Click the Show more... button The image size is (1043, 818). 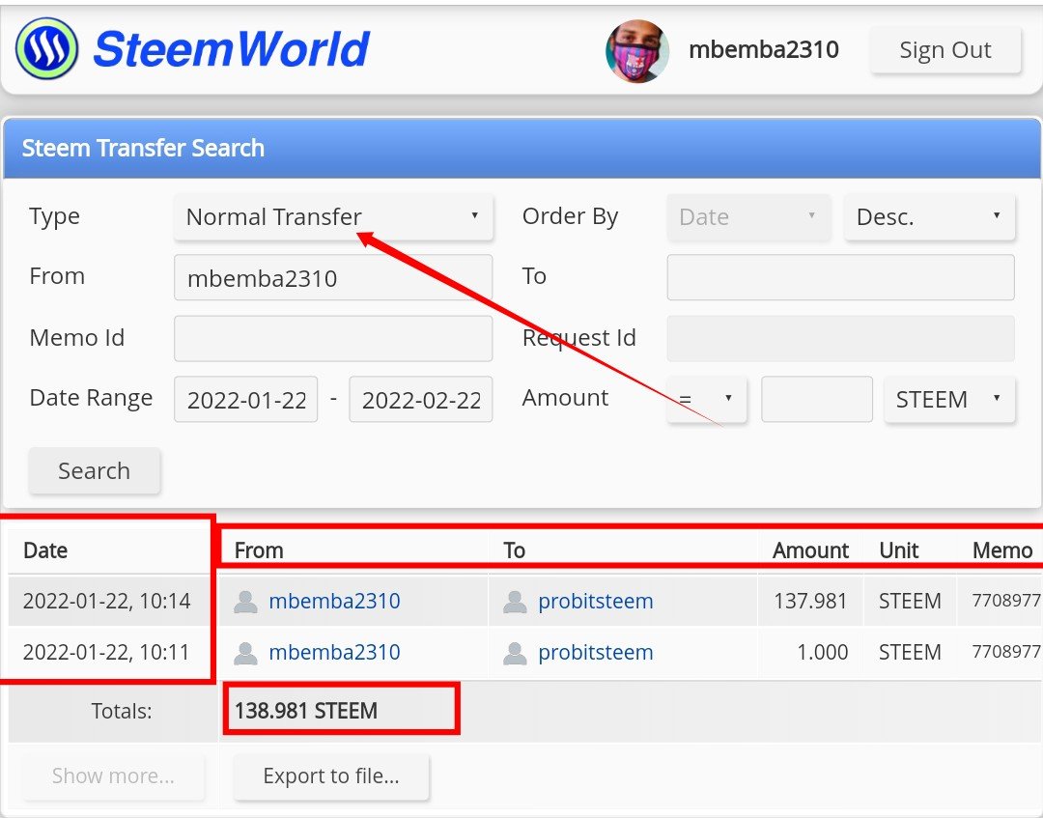click(x=113, y=776)
